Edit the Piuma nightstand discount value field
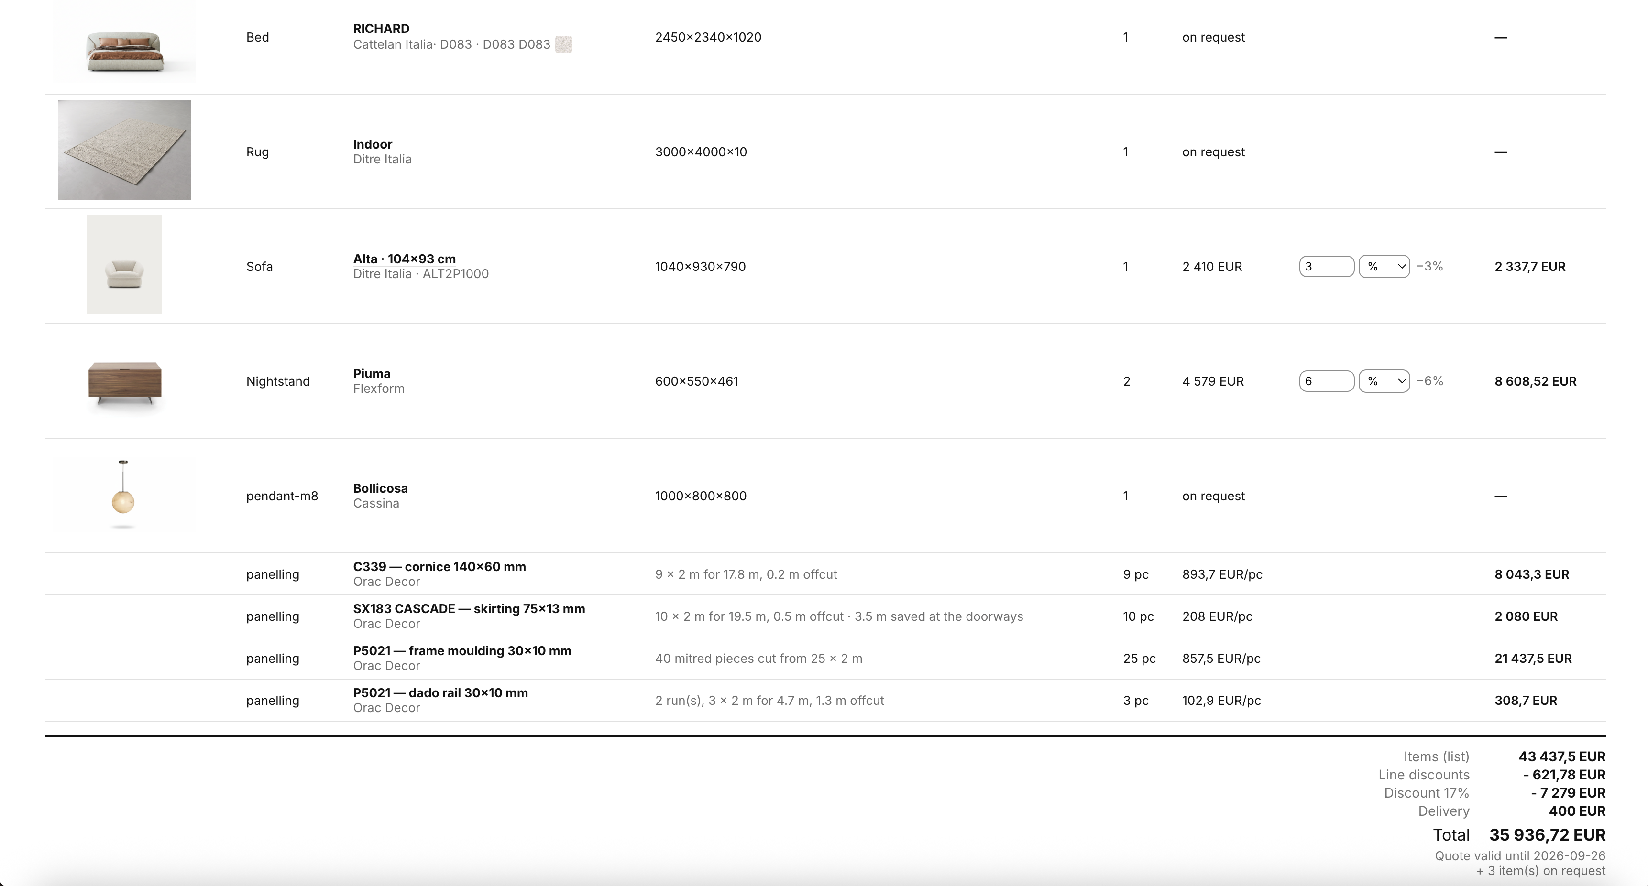Image resolution: width=1648 pixels, height=886 pixels. (1326, 381)
